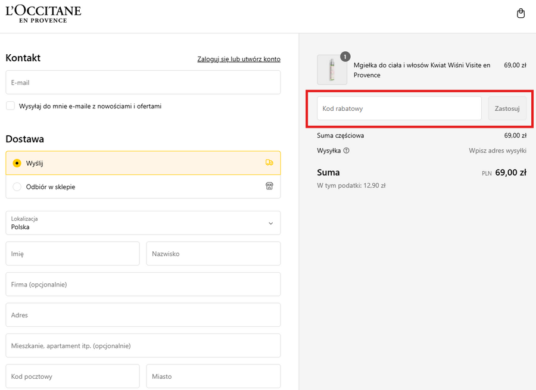536x390 pixels.
Task: Select the Wyślij delivery radio option
Action: coord(17,163)
